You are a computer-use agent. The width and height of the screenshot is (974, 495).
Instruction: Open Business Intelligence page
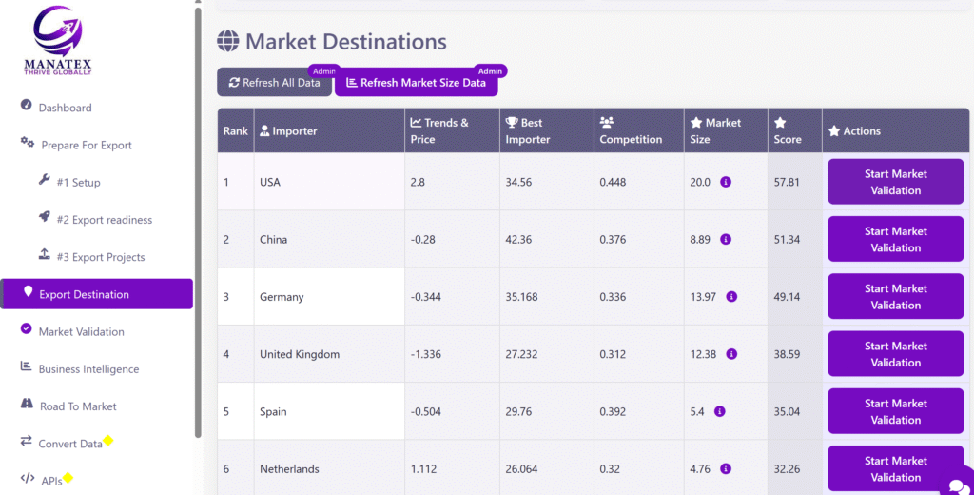[x=88, y=369]
